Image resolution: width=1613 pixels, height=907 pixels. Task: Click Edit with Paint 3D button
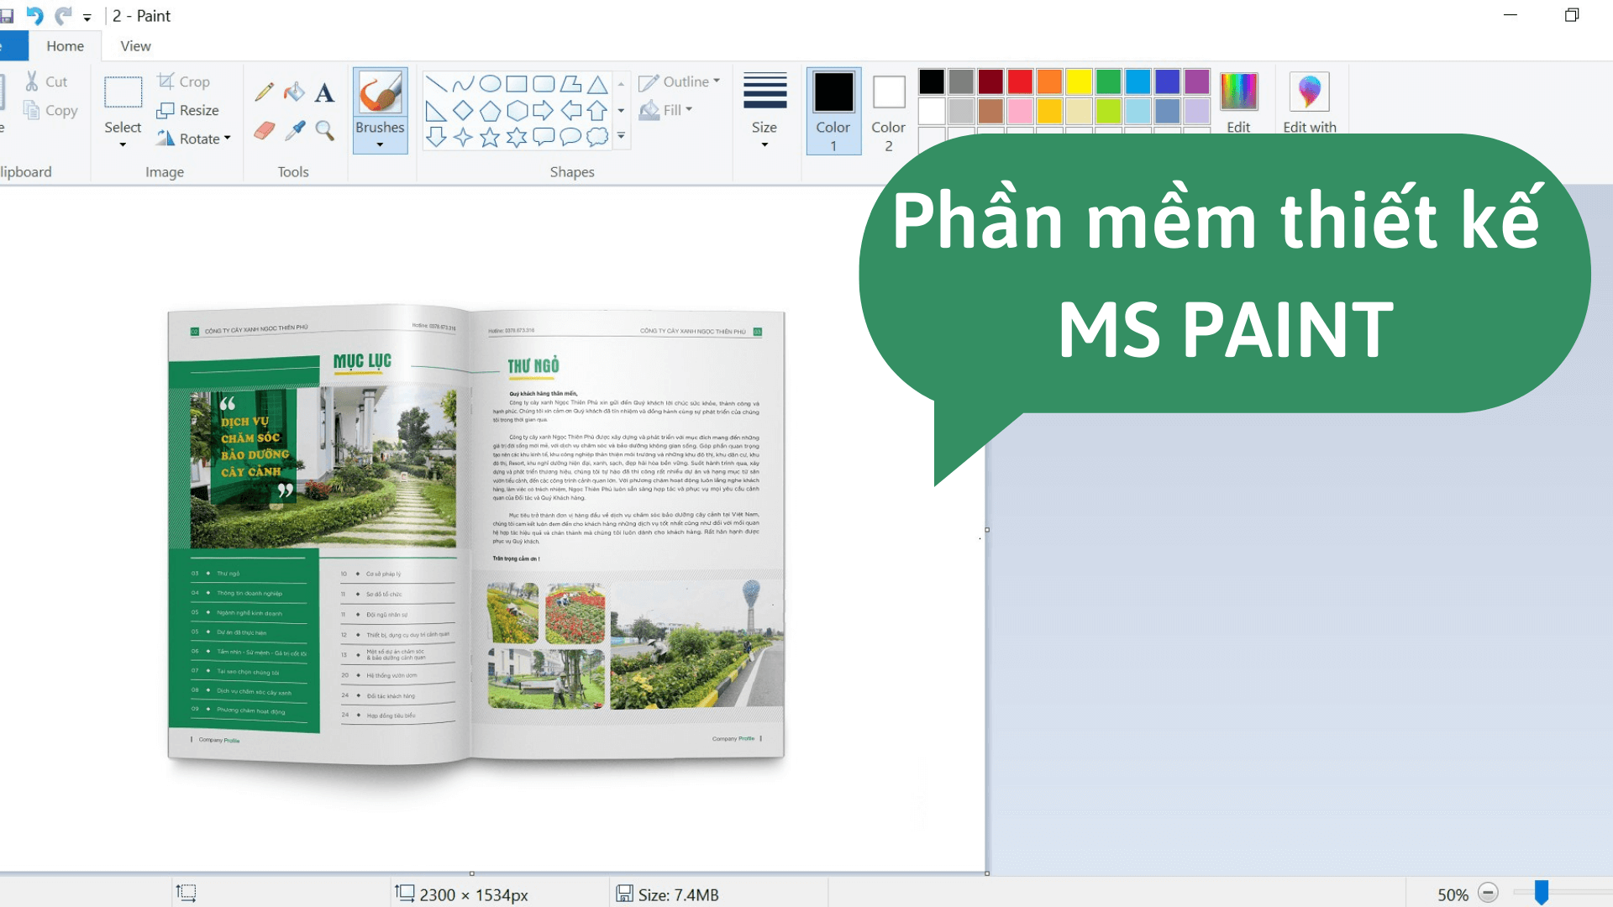coord(1309,102)
